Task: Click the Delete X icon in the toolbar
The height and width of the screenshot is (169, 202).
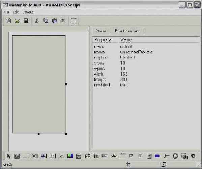Action: coord(63,20)
